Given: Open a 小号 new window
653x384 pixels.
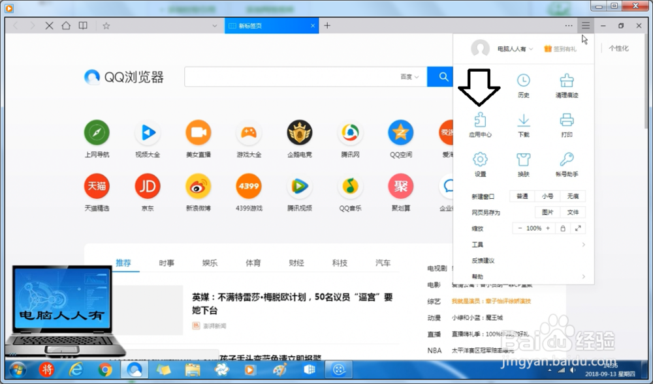Looking at the screenshot, I should tap(548, 196).
